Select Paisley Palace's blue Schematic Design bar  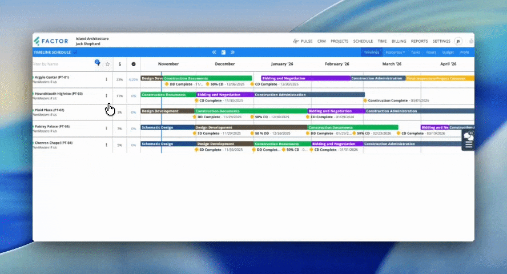[167, 128]
